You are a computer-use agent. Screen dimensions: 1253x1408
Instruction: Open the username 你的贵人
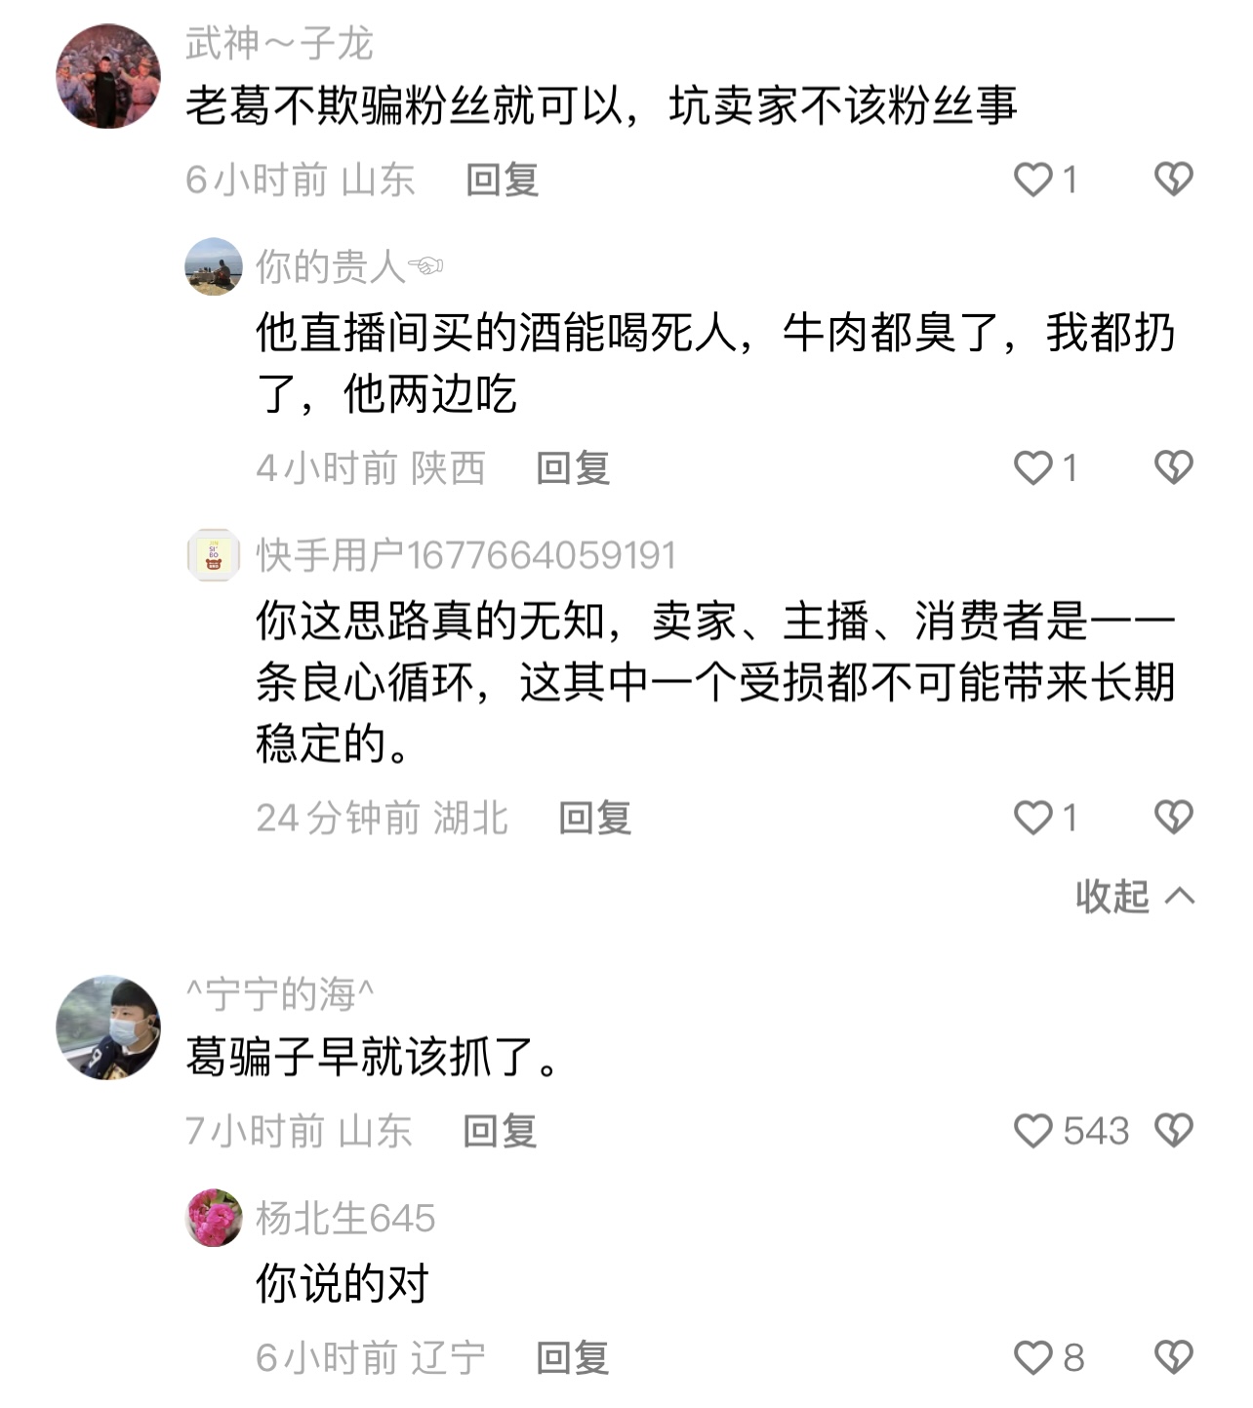[x=330, y=266]
